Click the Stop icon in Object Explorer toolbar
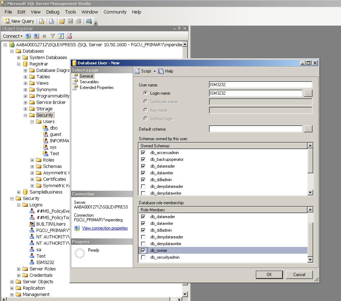The width and height of the screenshot is (341, 301). coord(44,36)
